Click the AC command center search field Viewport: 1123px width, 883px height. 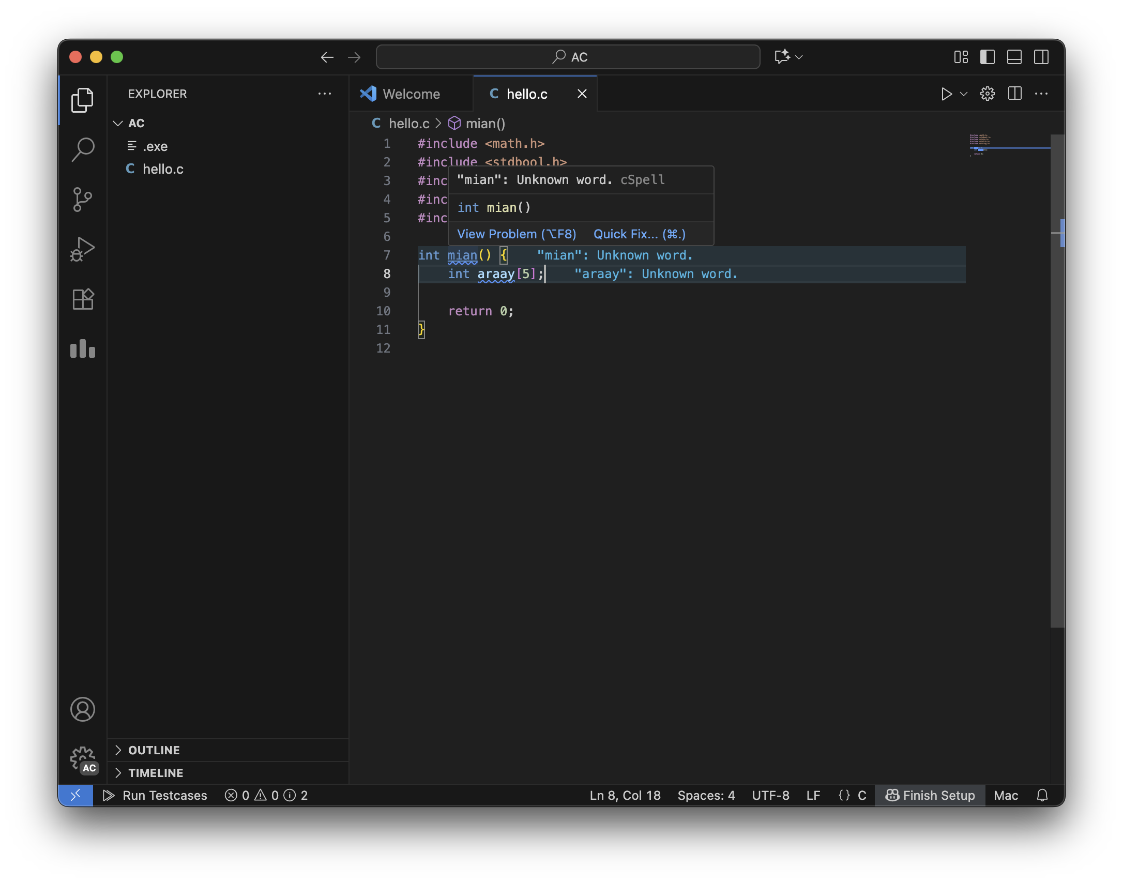tap(568, 57)
